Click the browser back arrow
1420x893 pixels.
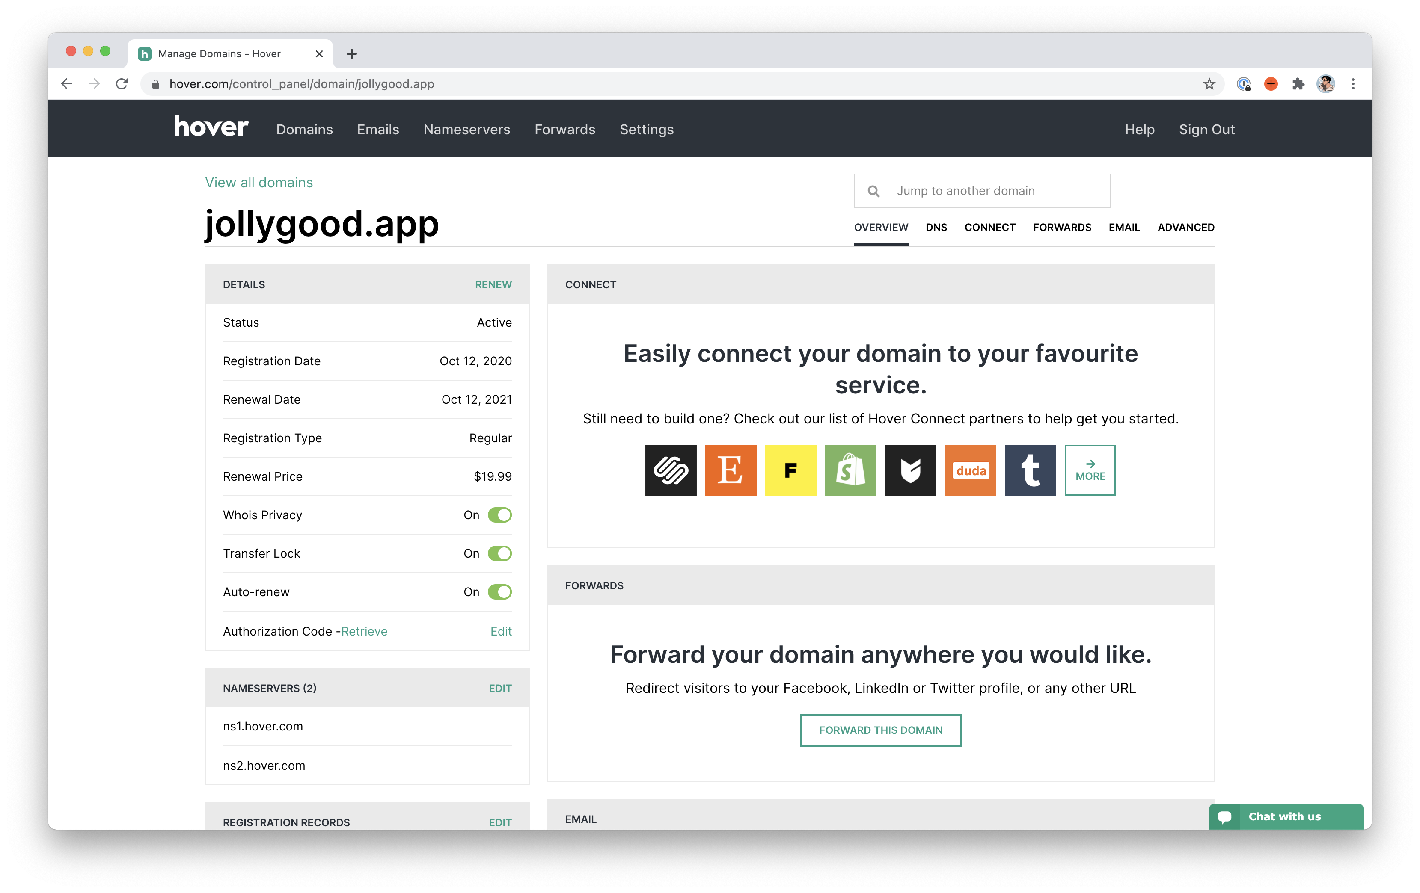pos(67,84)
